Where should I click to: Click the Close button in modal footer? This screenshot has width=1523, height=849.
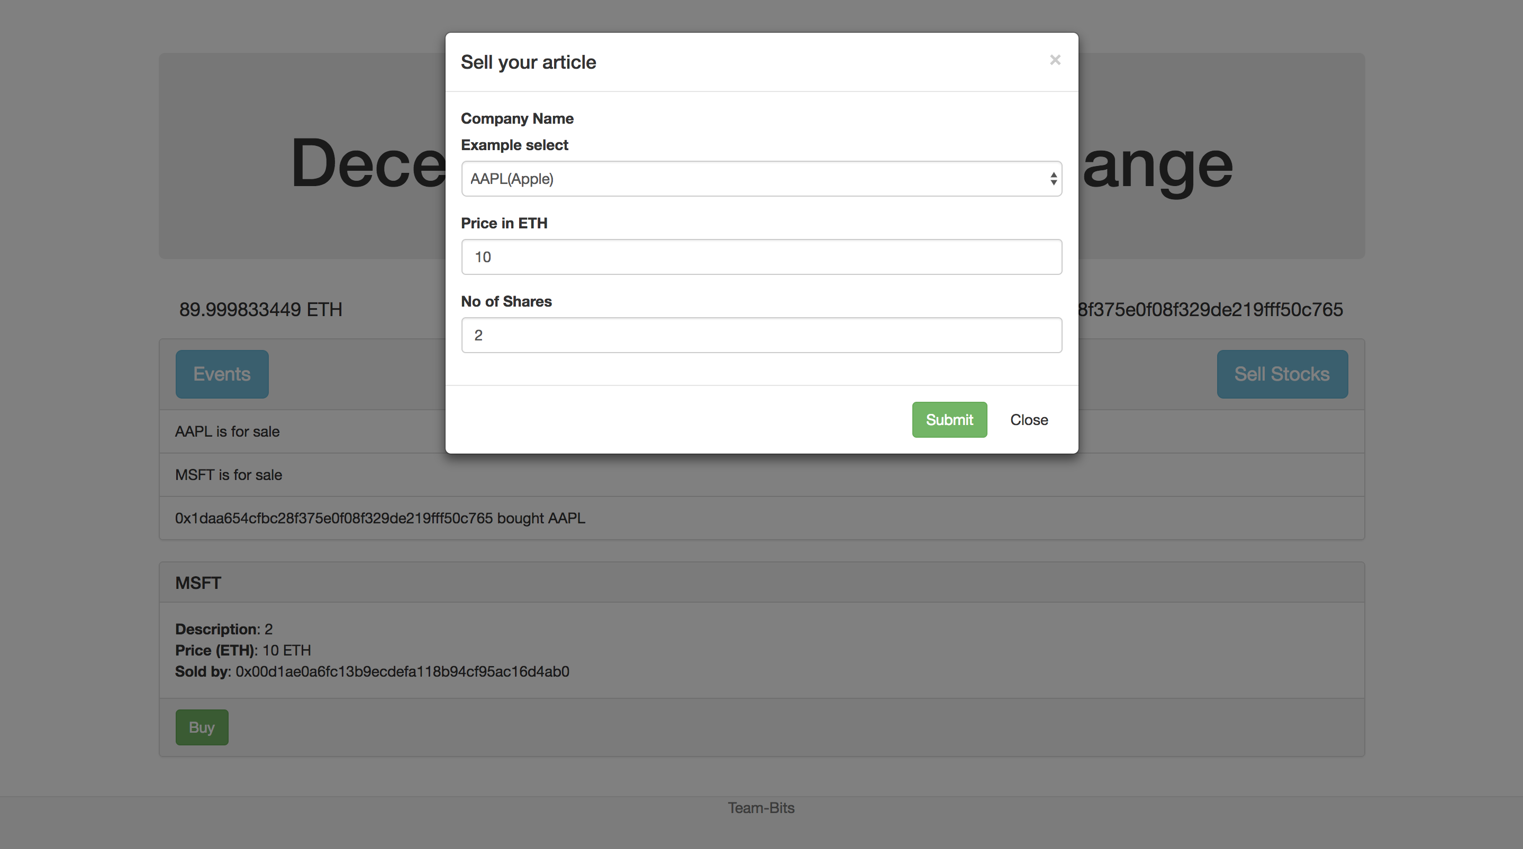click(x=1028, y=420)
